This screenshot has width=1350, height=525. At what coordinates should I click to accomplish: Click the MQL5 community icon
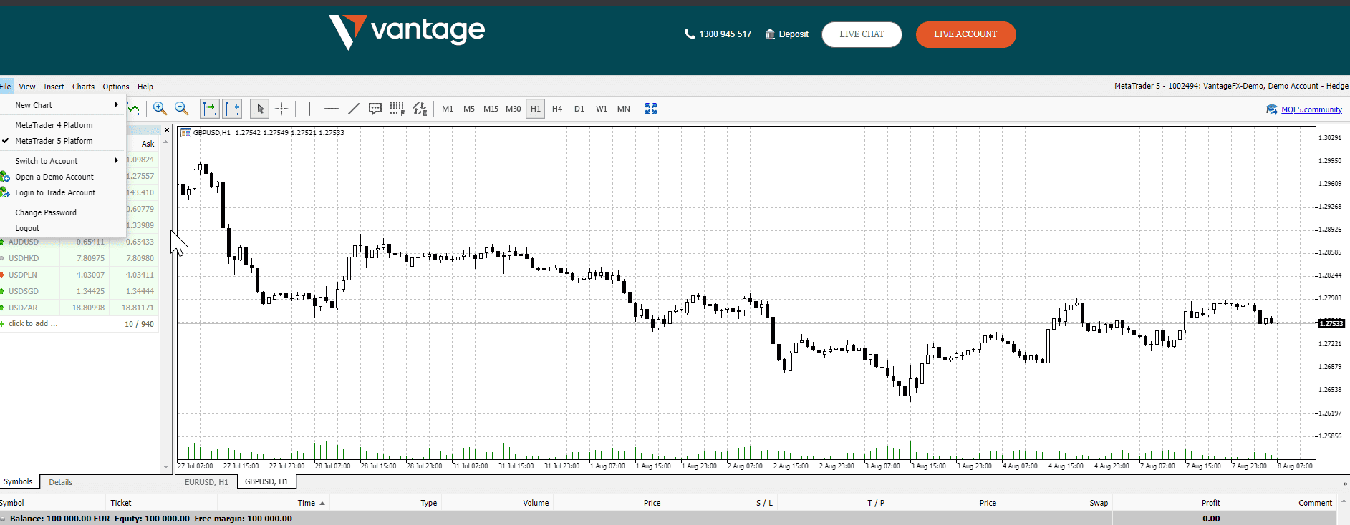(x=1272, y=109)
